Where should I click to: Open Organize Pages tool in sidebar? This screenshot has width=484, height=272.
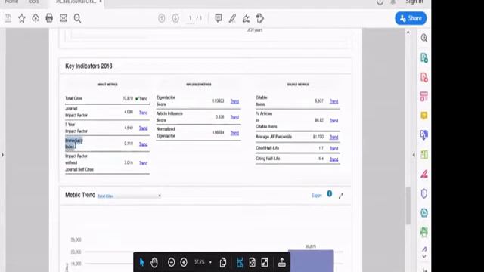click(424, 154)
